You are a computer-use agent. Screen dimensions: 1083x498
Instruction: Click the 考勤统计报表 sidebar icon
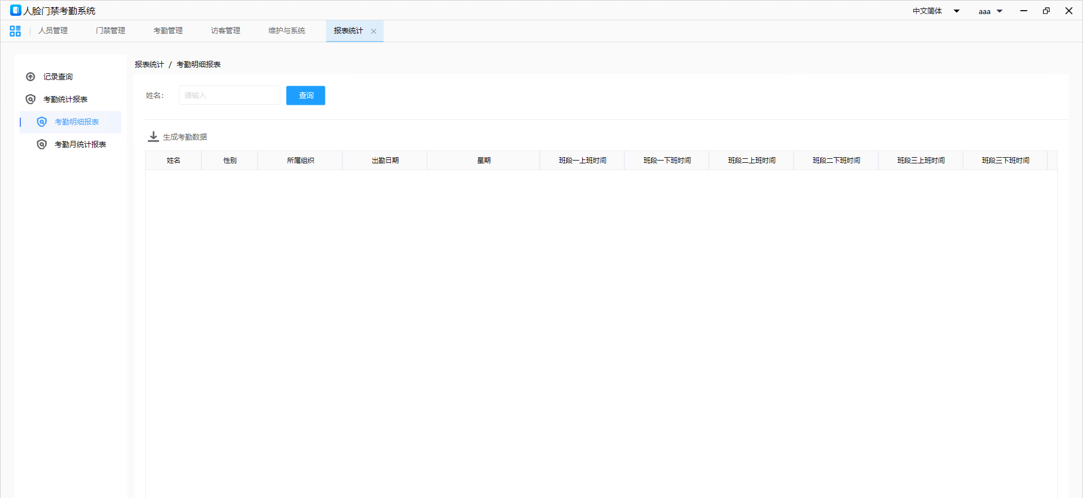(30, 99)
